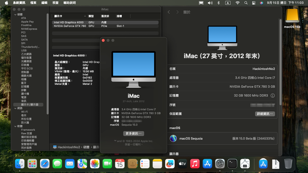Open Spotlight search in menu bar
308x173 pixels.
246,3
